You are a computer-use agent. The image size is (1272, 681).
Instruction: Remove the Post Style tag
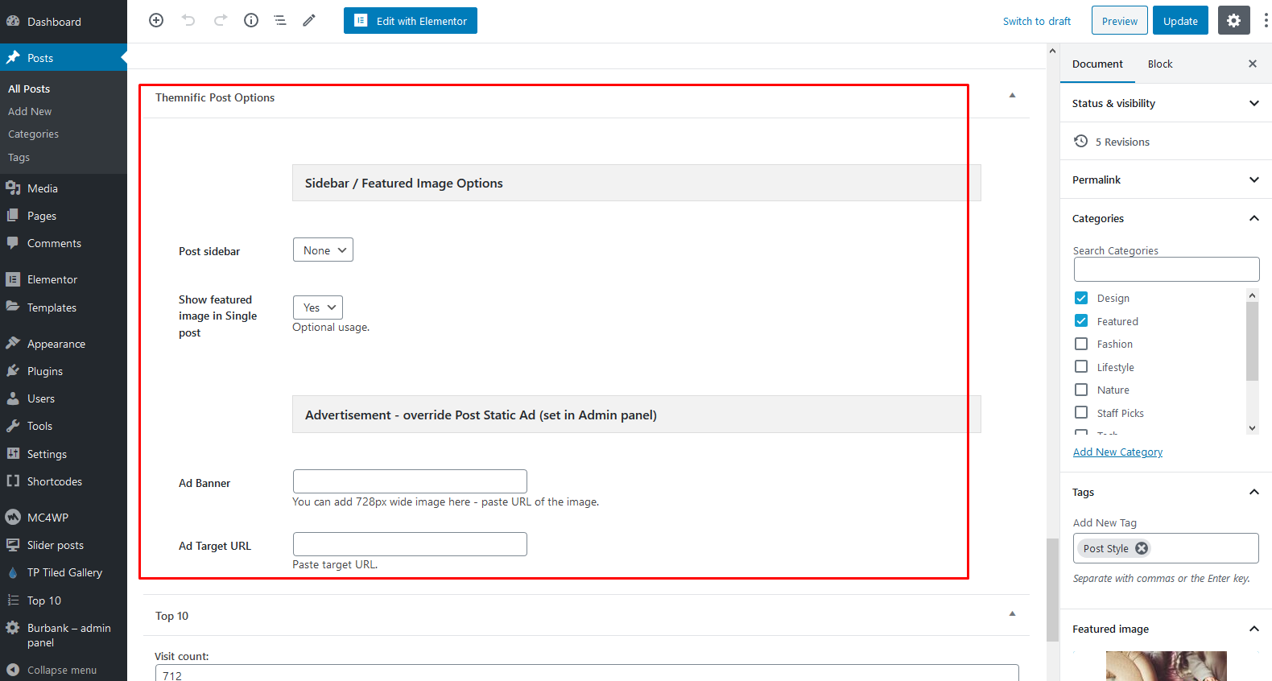1142,548
